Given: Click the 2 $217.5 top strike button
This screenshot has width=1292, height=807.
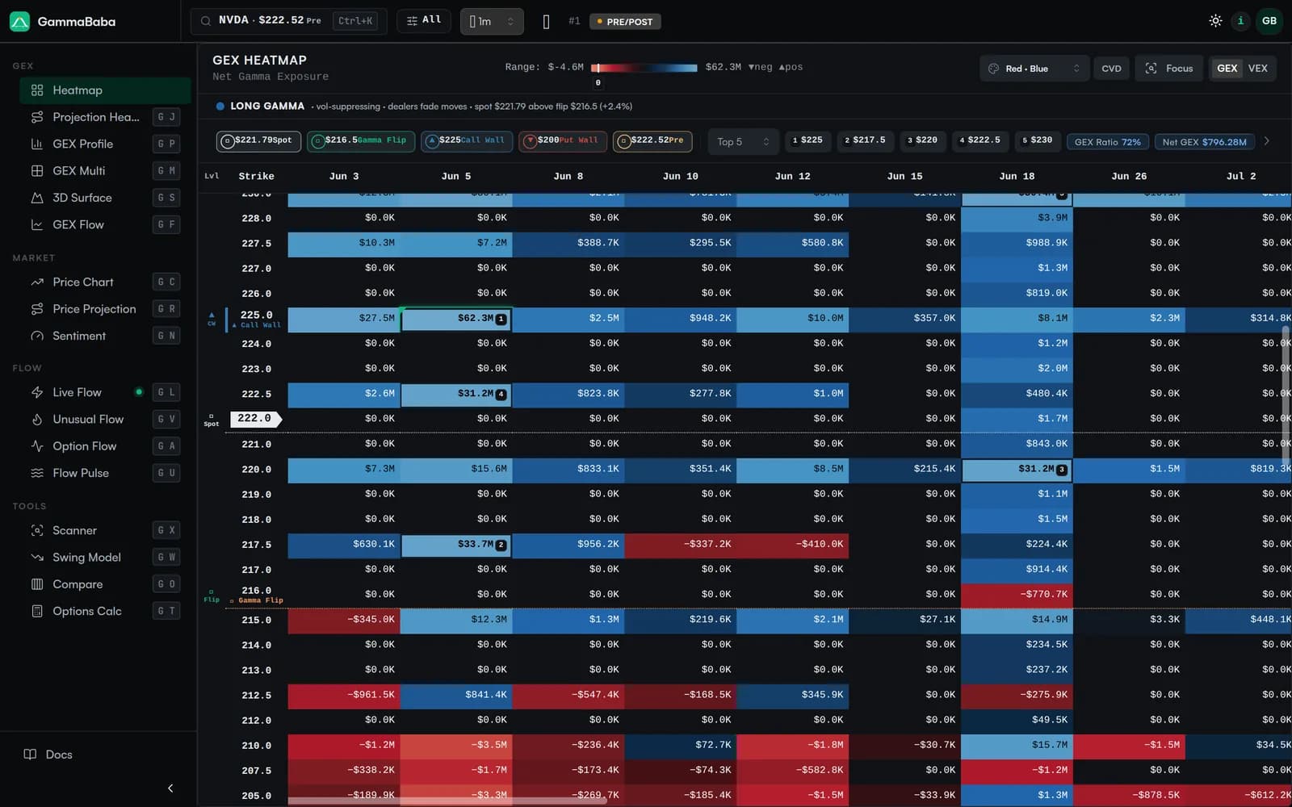Looking at the screenshot, I should coord(865,140).
